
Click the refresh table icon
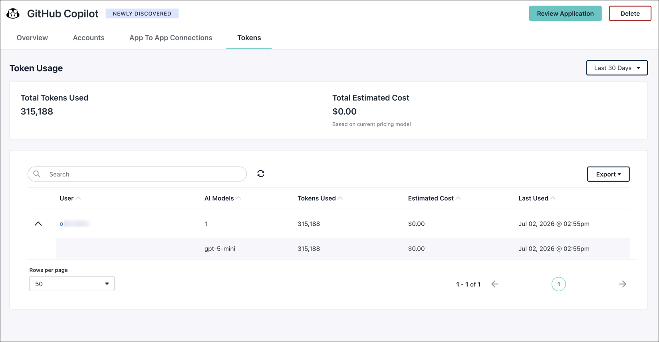click(x=261, y=174)
